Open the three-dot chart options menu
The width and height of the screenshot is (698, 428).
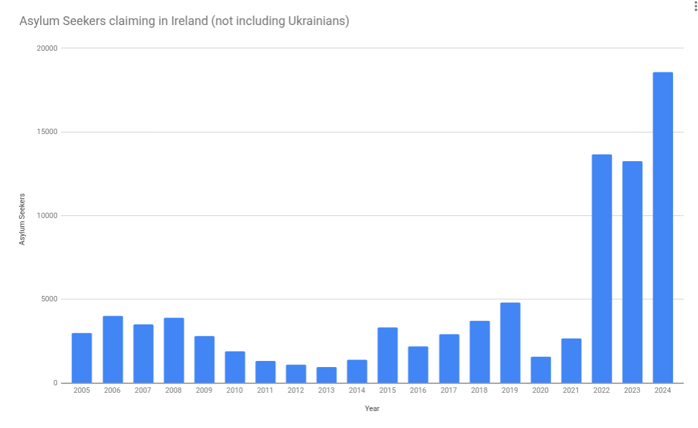pyautogui.click(x=695, y=6)
